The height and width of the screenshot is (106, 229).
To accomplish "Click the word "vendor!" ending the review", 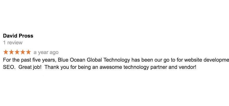I will click(x=187, y=67).
